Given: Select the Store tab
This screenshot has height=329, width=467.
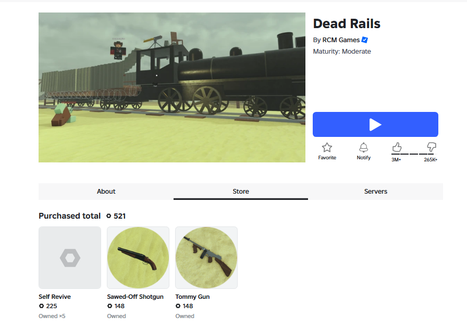Looking at the screenshot, I should [x=241, y=191].
